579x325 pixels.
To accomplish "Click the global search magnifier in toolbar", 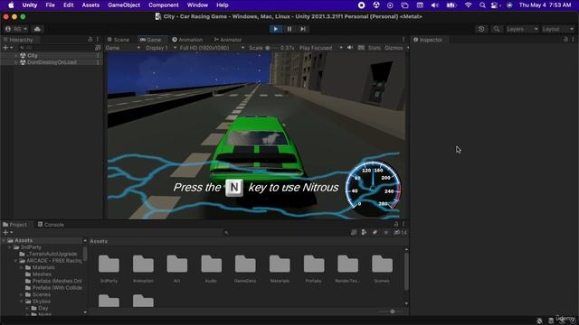I will click(x=497, y=29).
